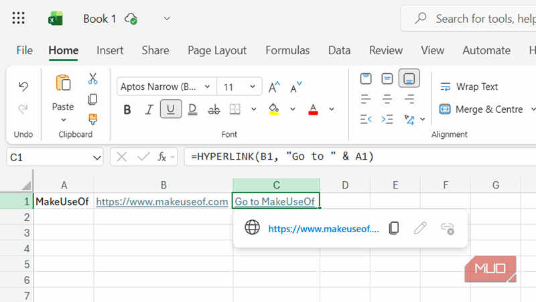Screen dimensions: 536x302
Task: Expand the fx function dropdown arrow
Action: [x=172, y=157]
